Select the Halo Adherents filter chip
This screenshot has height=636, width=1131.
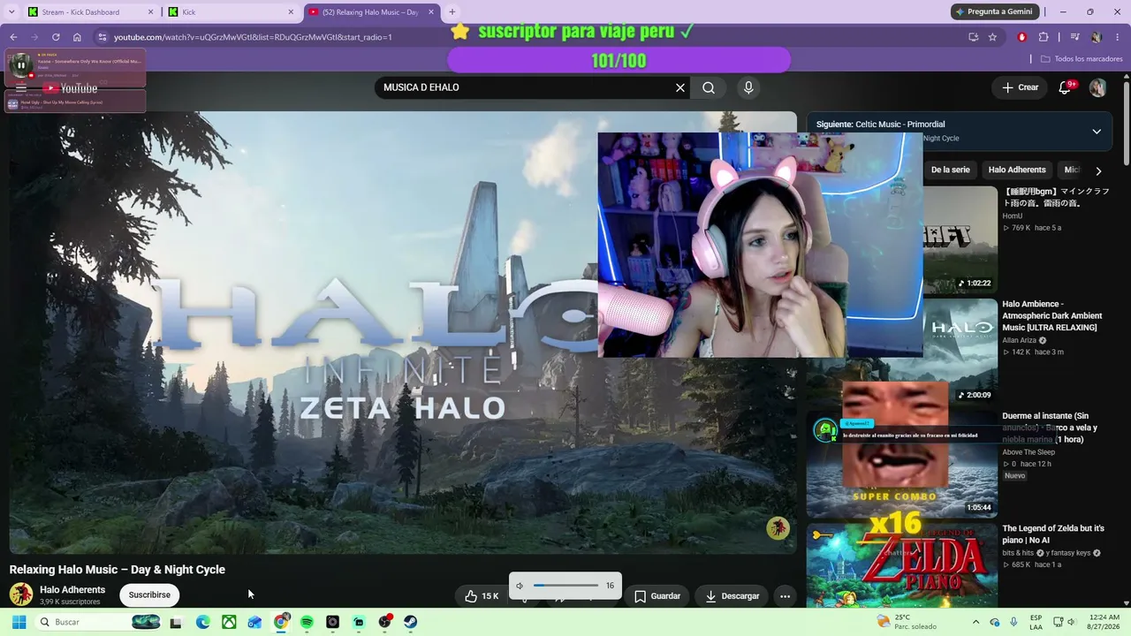click(x=1017, y=170)
